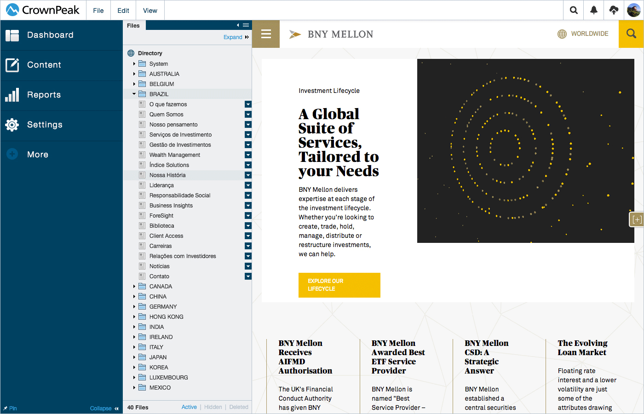Open the search magnifier in top bar
644x414 pixels.
coord(574,10)
